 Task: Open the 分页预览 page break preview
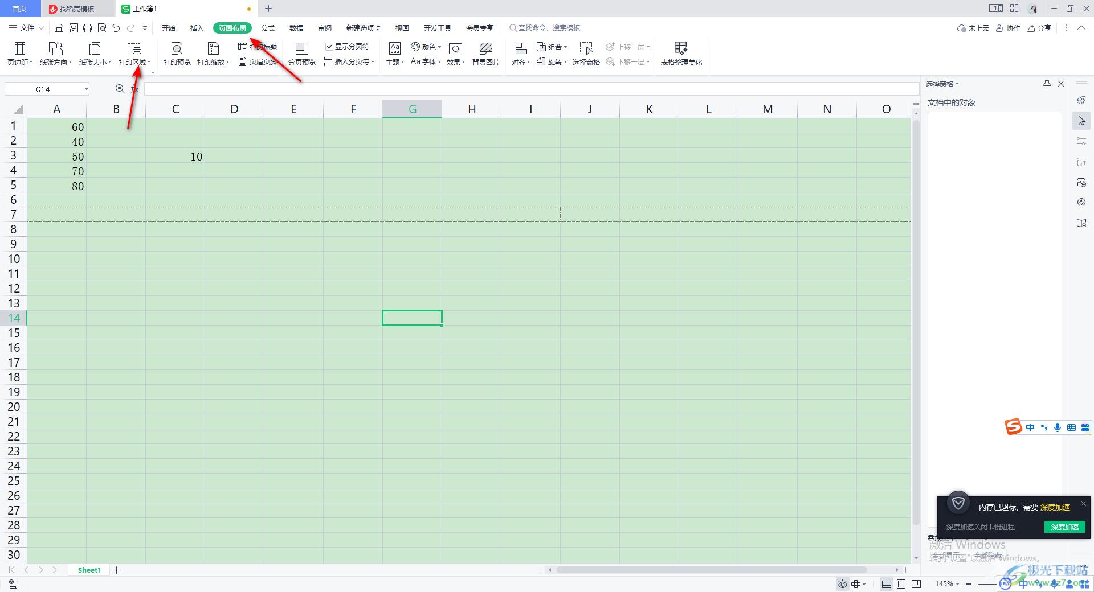(302, 54)
